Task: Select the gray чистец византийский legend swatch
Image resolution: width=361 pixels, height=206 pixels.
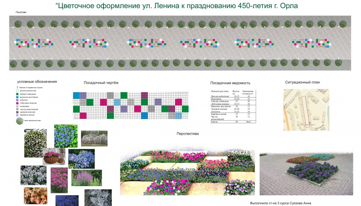Action: 17,109
